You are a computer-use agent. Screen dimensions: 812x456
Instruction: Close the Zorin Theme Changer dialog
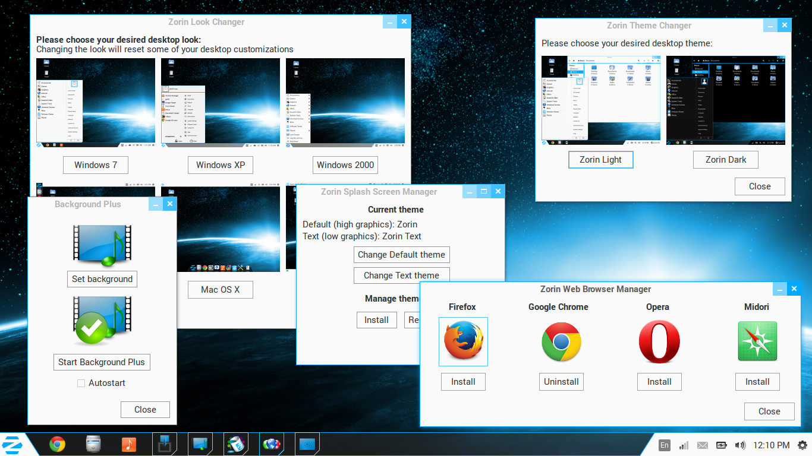pyautogui.click(x=760, y=186)
